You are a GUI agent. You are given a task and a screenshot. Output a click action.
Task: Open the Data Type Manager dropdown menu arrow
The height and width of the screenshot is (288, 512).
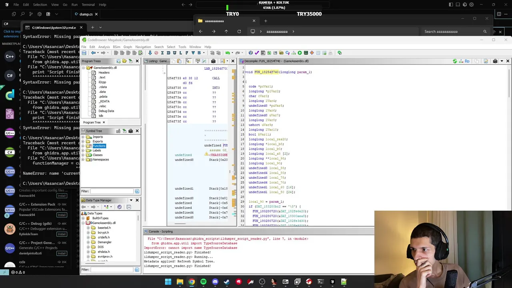[131, 200]
